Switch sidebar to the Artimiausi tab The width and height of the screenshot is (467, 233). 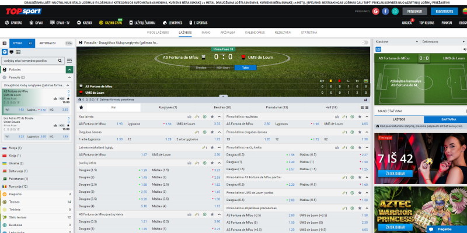pos(47,43)
